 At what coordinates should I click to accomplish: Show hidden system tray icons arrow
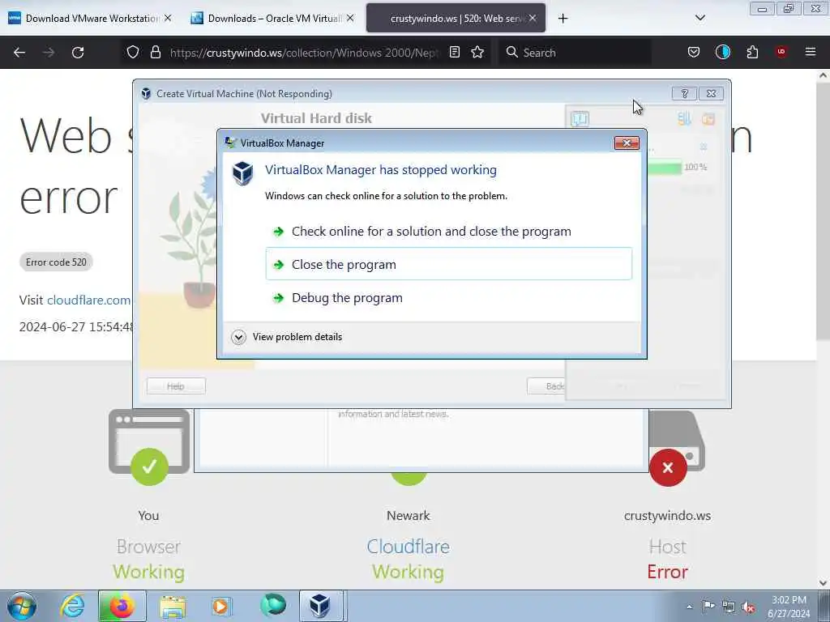click(x=689, y=607)
